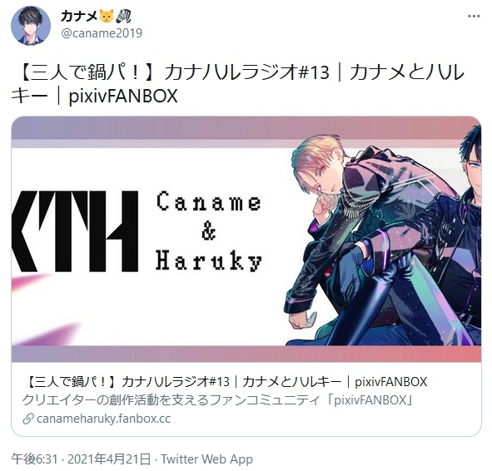
Task: Click the pink gradient bar below banner
Action: tap(246, 354)
